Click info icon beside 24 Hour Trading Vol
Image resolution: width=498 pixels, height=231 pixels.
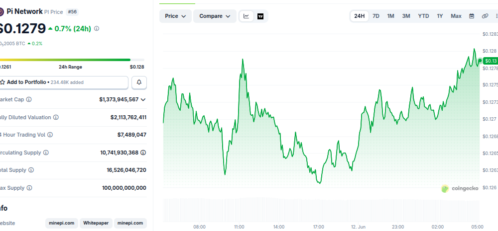[x=50, y=135]
